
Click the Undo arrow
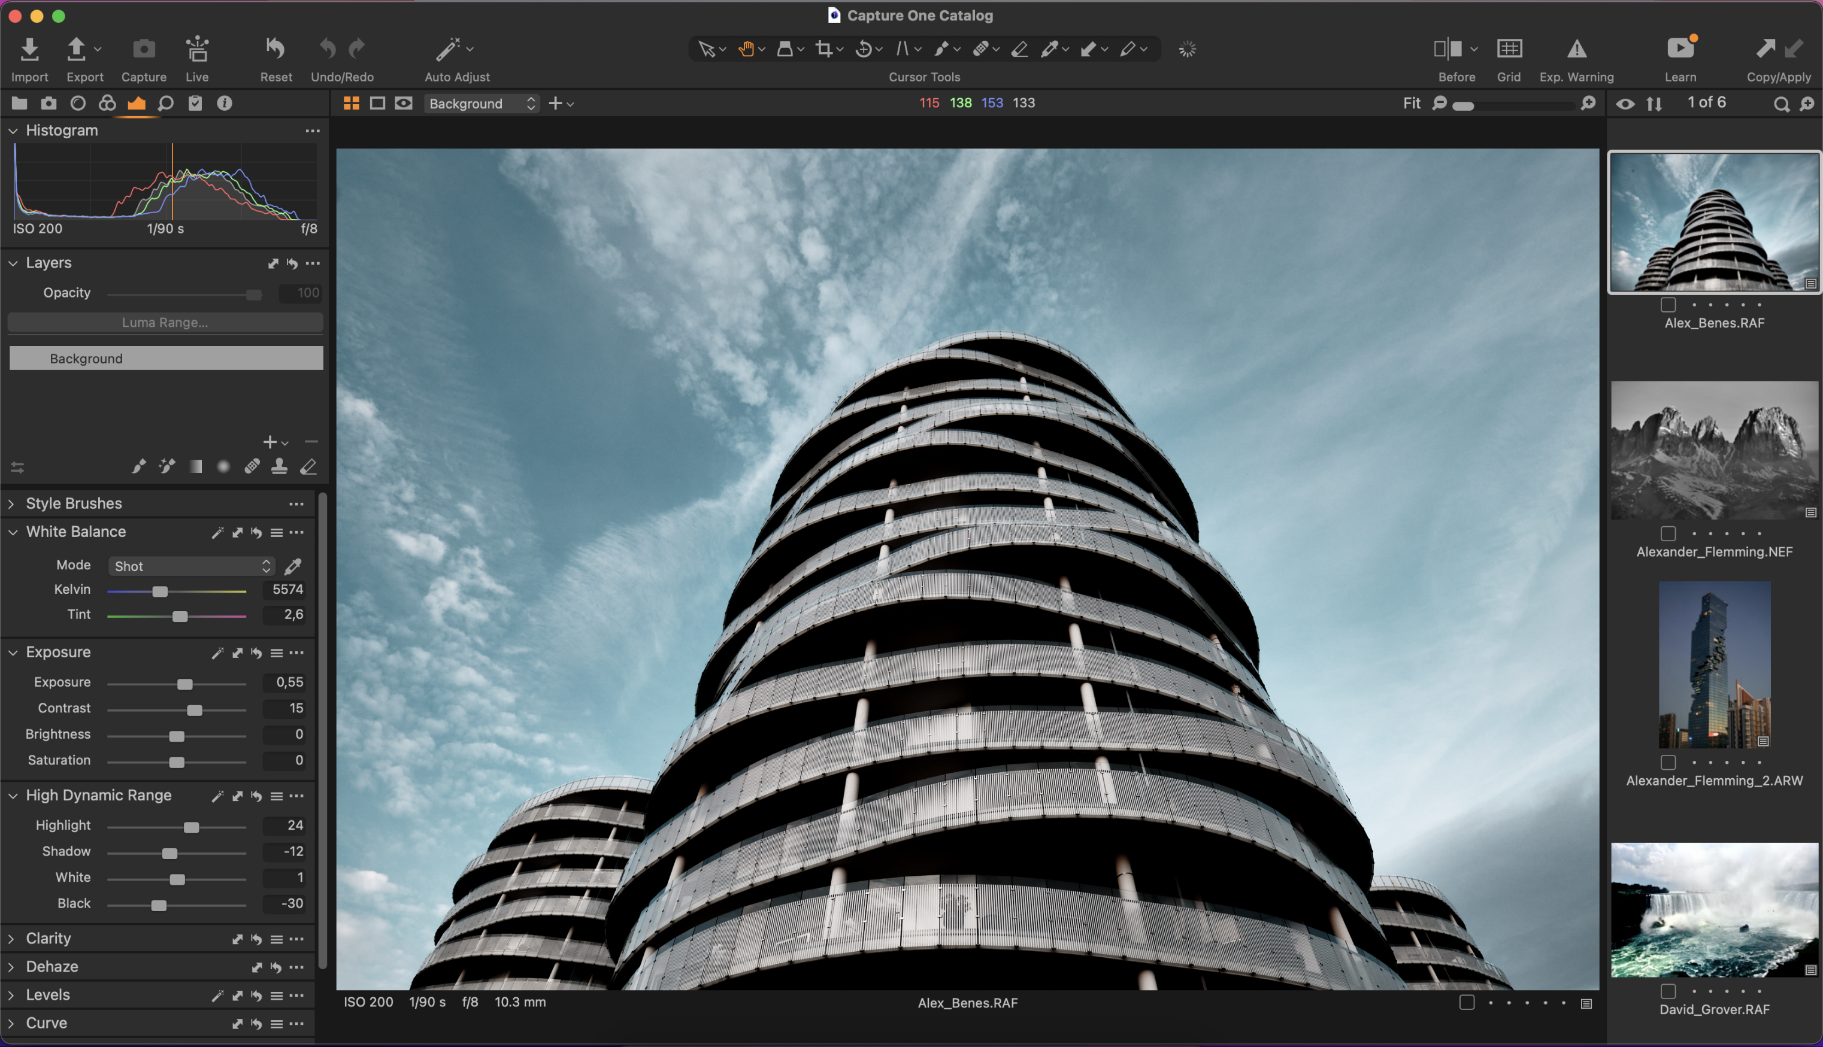coord(328,49)
